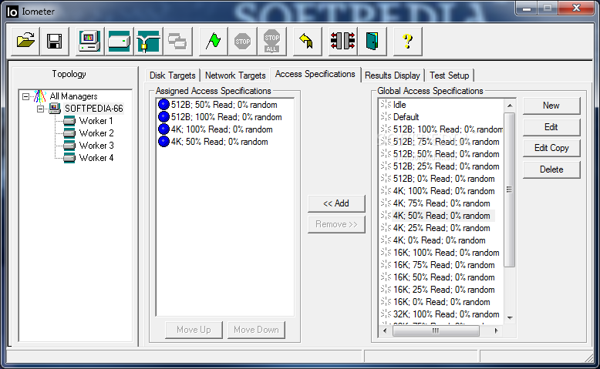The width and height of the screenshot is (600, 369).
Task: Stop the current test
Action: pyautogui.click(x=243, y=42)
